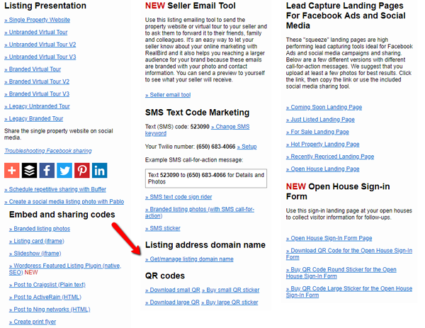Open Twilio number Setup link
This screenshot has width=425, height=328.
(x=246, y=147)
